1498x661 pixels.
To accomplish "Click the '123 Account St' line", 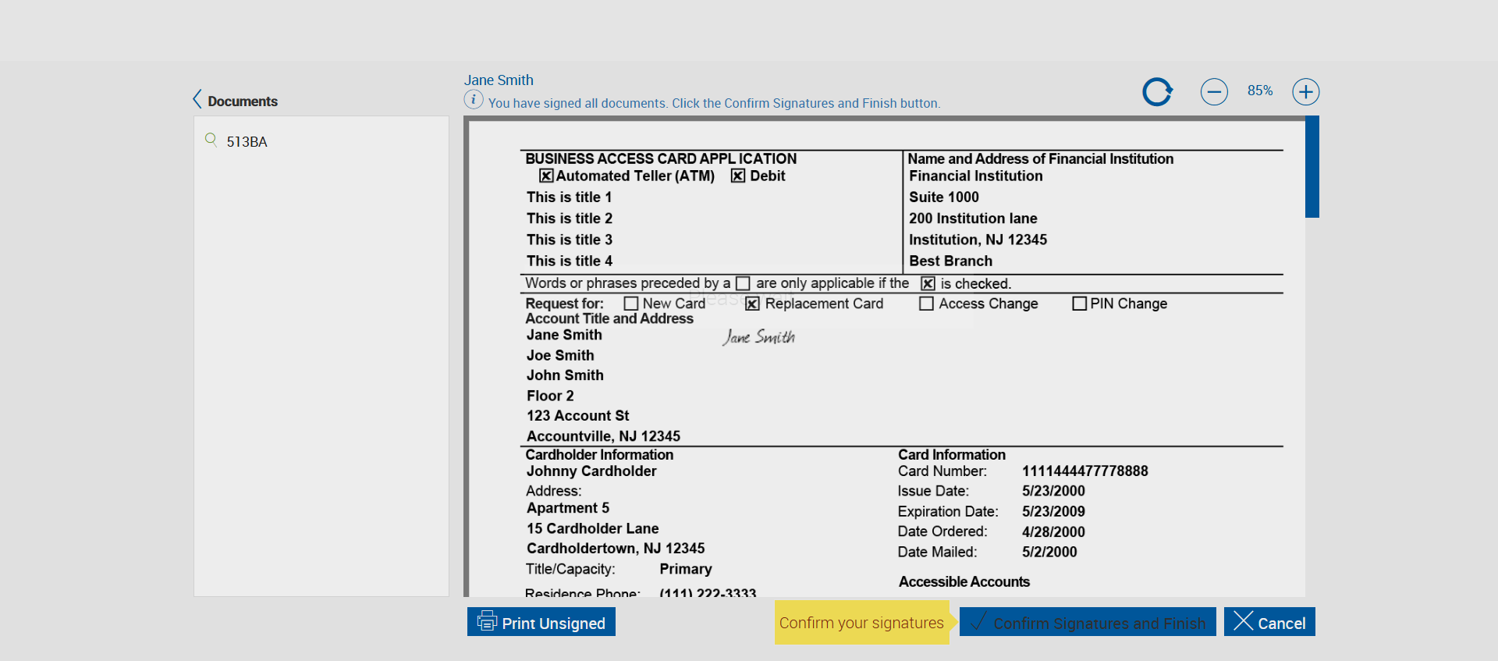I will pyautogui.click(x=578, y=416).
